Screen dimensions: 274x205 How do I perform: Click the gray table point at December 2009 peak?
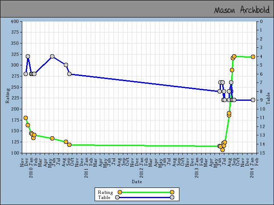[x=28, y=56]
